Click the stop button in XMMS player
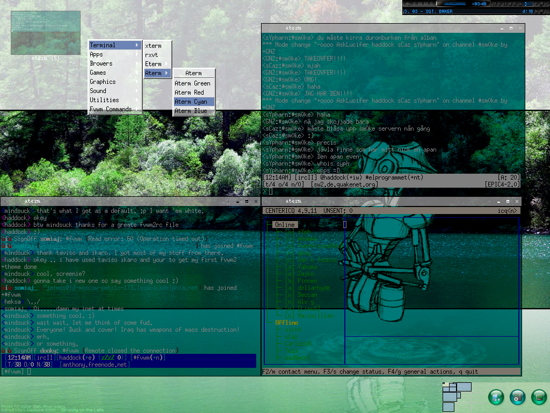The image size is (550, 413). [510, 4]
